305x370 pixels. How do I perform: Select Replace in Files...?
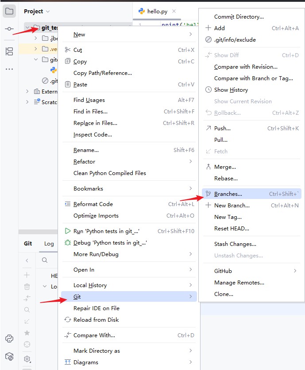click(x=129, y=123)
